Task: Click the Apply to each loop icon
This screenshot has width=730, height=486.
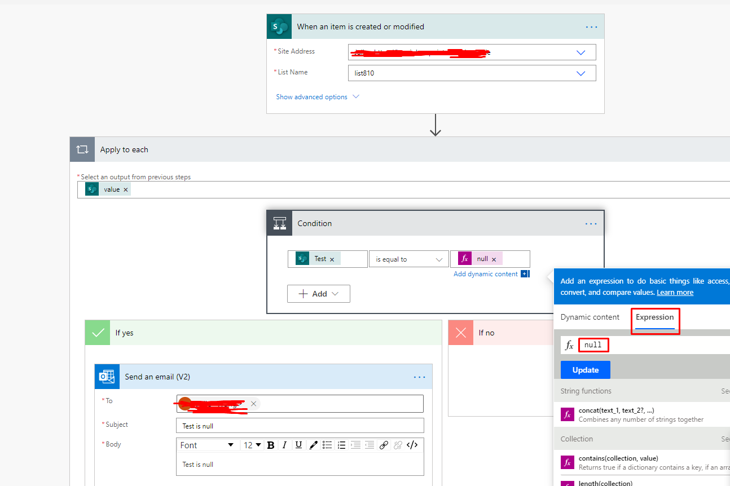Action: tap(82, 149)
